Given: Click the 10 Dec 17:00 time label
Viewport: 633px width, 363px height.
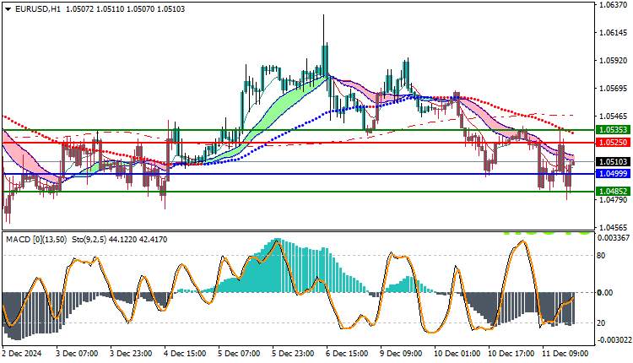Looking at the screenshot, I should pyautogui.click(x=511, y=354).
